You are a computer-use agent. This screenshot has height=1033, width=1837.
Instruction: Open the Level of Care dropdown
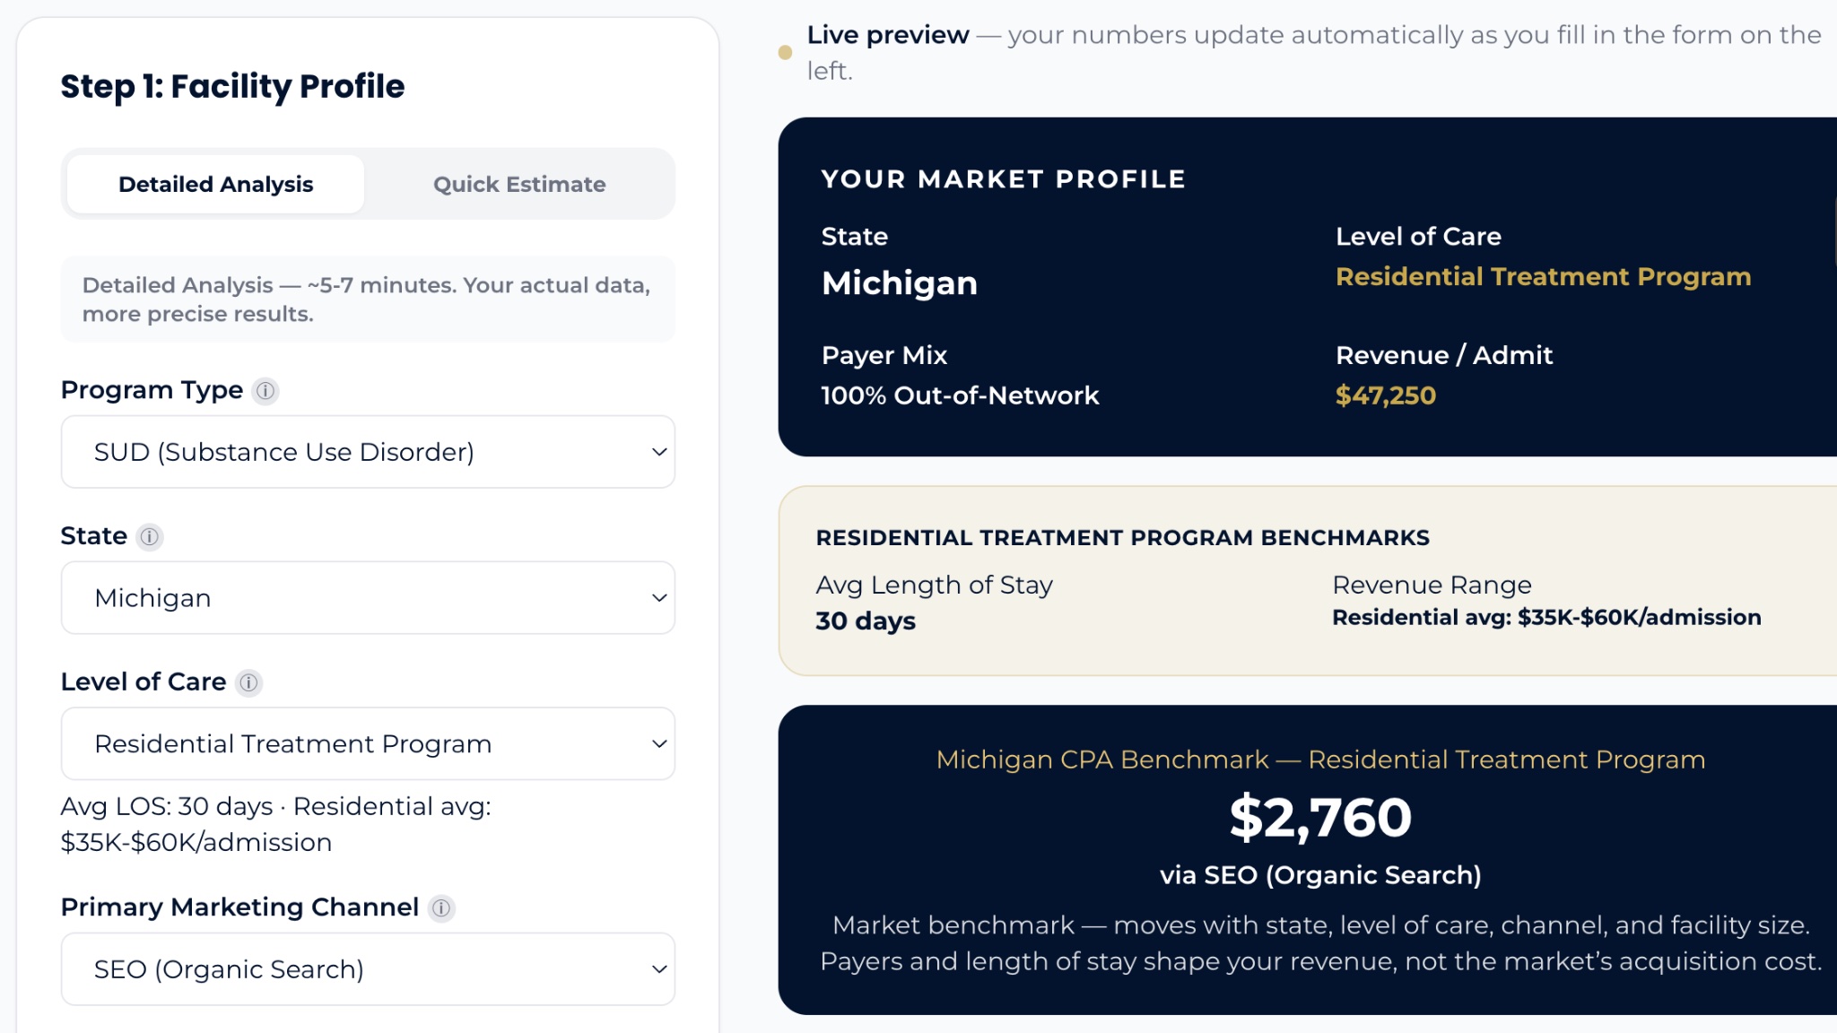[x=368, y=744]
